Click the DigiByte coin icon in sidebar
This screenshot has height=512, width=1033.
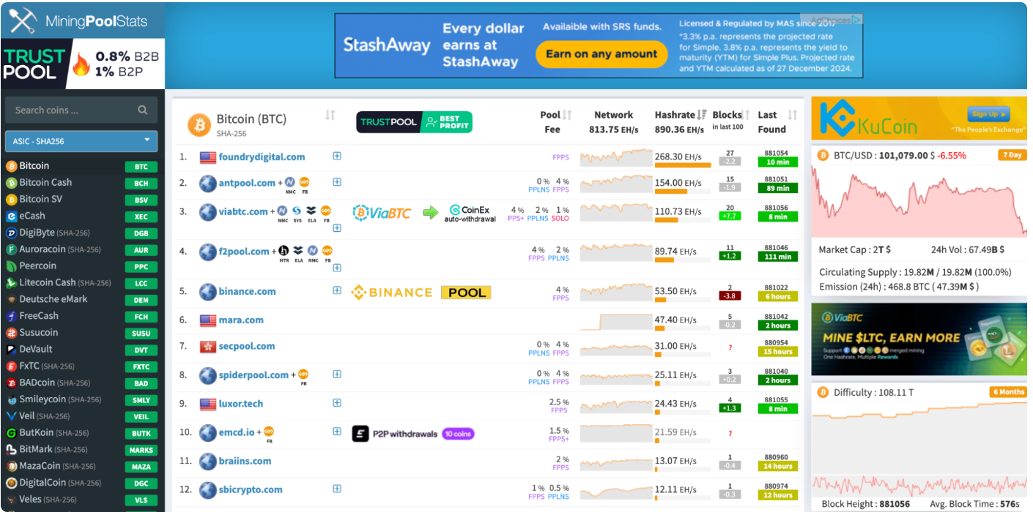[x=11, y=233]
